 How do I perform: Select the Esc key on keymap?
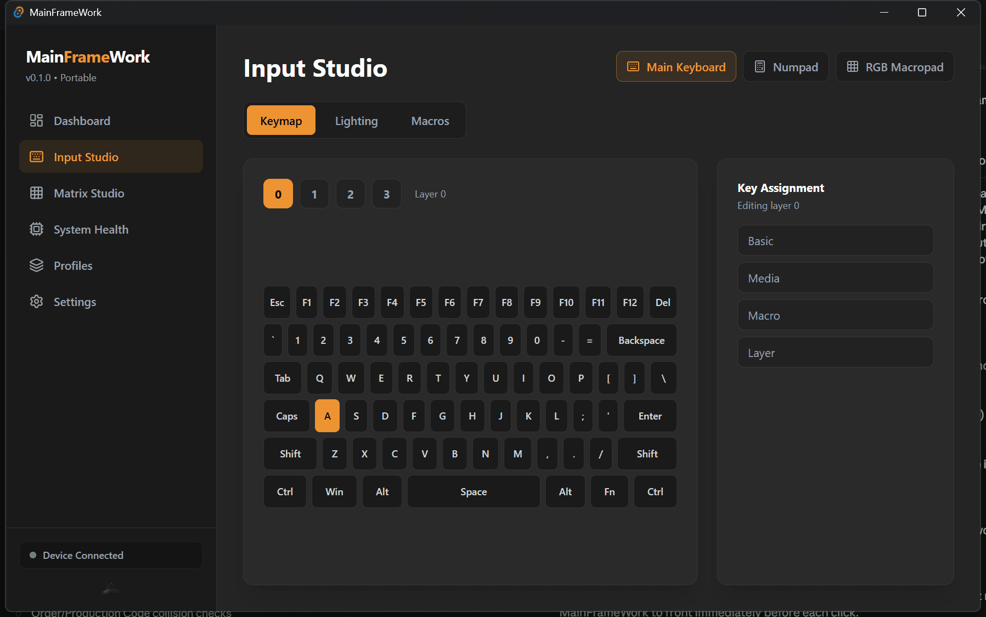click(x=277, y=302)
